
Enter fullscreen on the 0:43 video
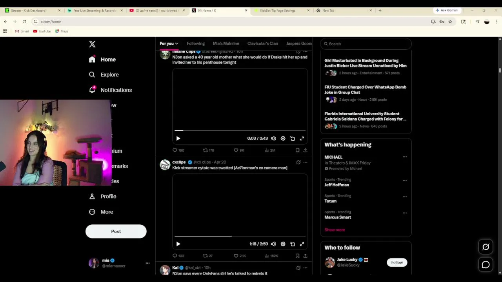[x=302, y=138]
